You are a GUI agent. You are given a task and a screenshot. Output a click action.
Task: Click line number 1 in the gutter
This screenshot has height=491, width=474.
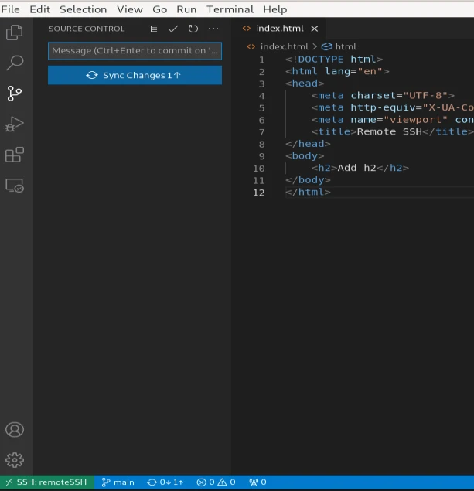tap(261, 60)
